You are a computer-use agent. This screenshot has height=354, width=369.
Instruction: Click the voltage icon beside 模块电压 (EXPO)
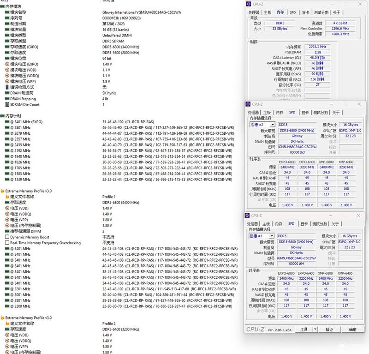tap(7, 64)
